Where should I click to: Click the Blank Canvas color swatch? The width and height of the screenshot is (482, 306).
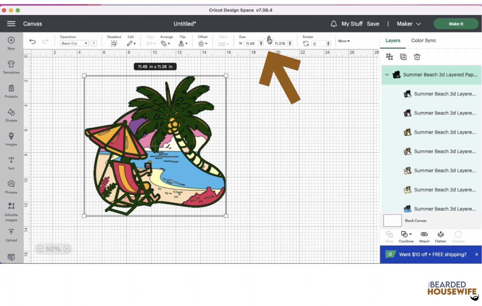[x=392, y=221]
